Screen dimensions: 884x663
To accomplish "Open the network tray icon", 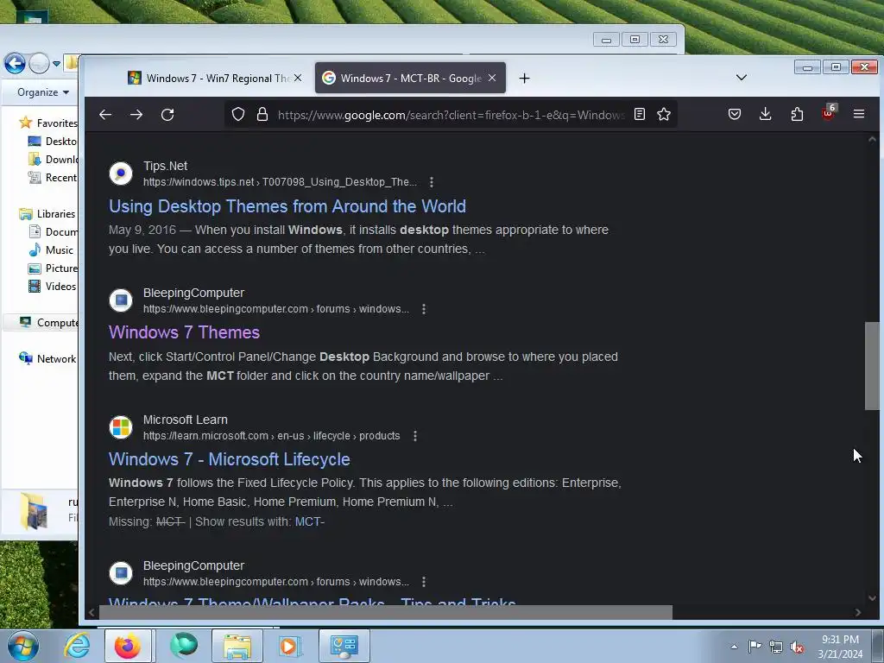I will [x=776, y=647].
